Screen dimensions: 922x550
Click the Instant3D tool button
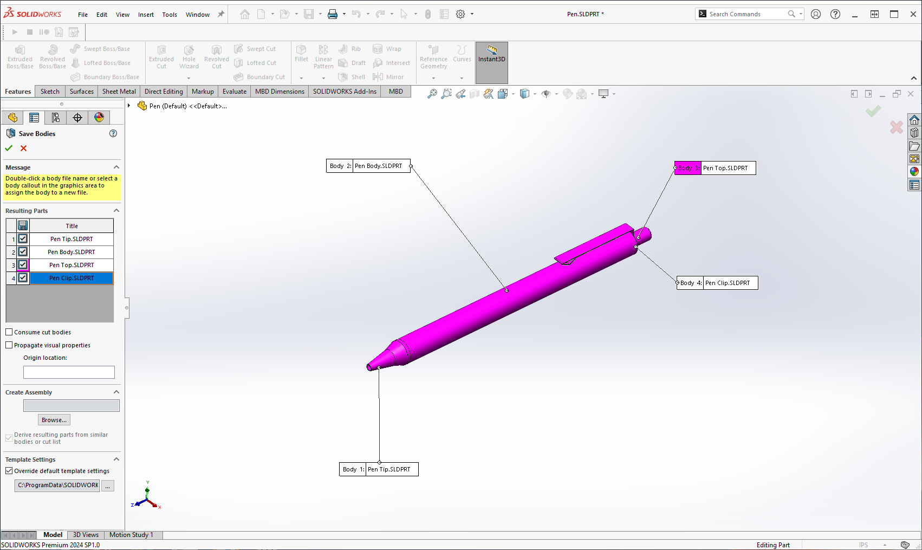coord(492,62)
